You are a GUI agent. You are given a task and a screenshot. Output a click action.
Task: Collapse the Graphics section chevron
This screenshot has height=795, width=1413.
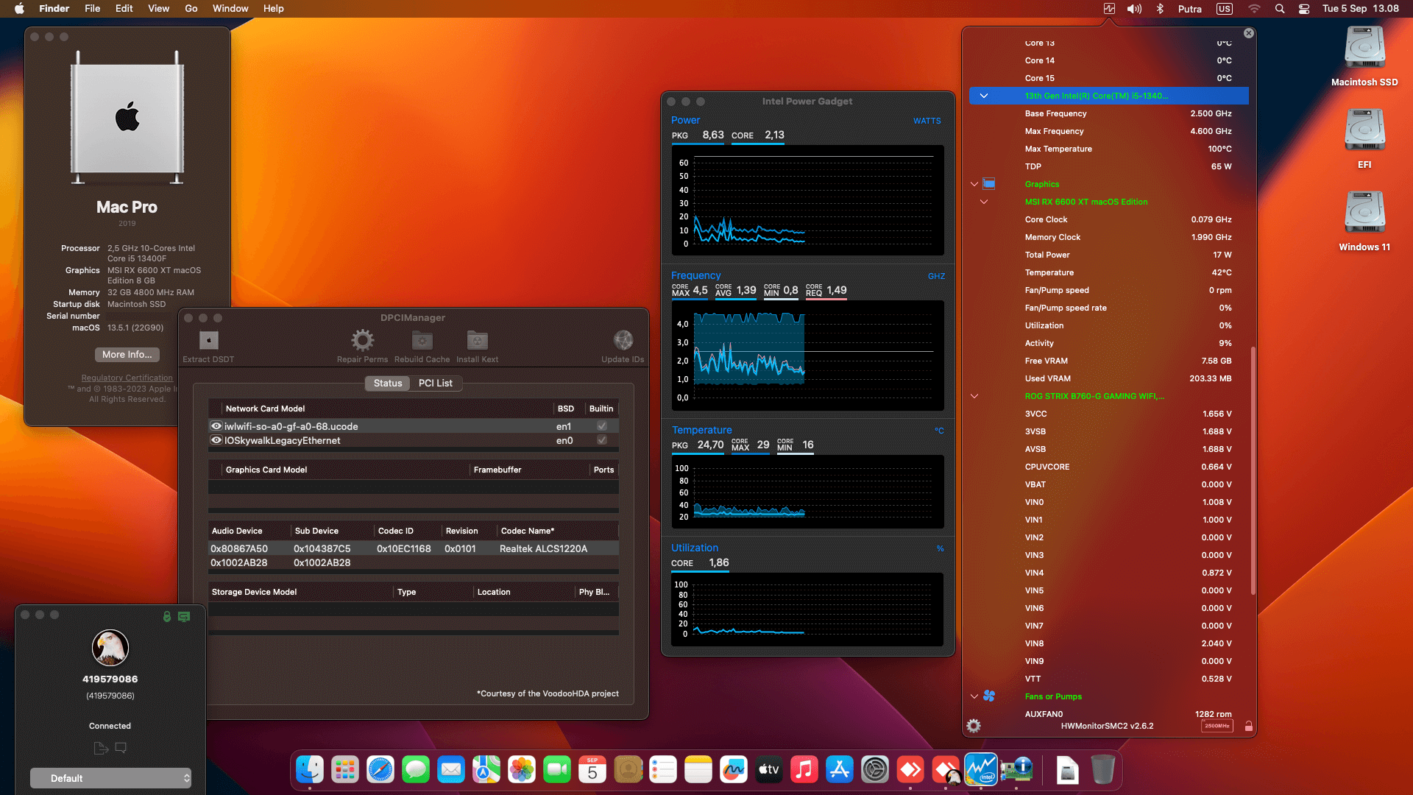974,184
